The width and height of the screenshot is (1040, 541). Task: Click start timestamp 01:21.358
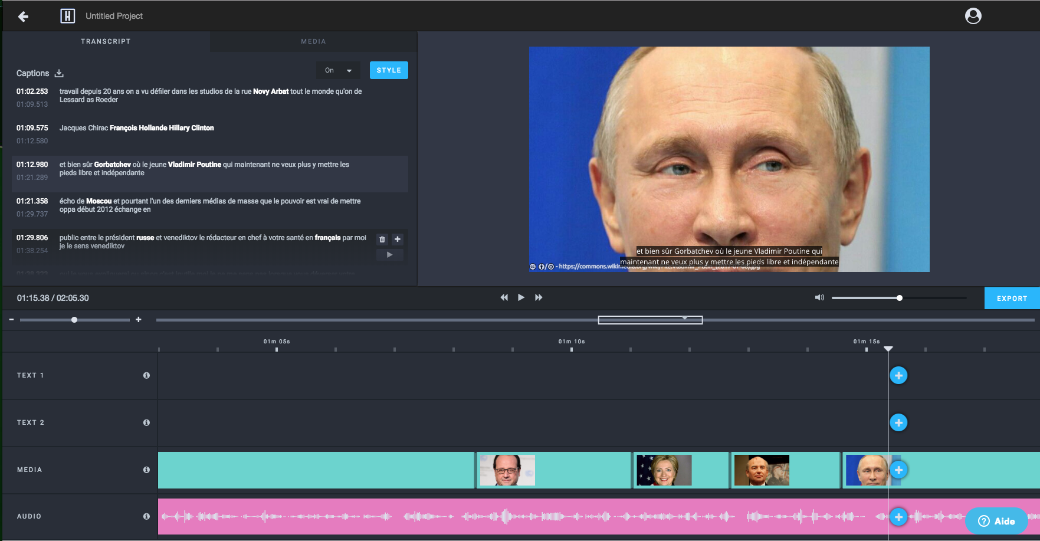click(32, 201)
